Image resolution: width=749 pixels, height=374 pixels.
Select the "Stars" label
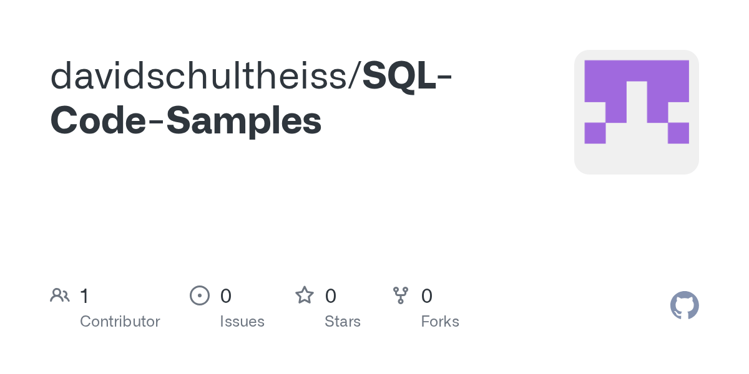coord(343,322)
